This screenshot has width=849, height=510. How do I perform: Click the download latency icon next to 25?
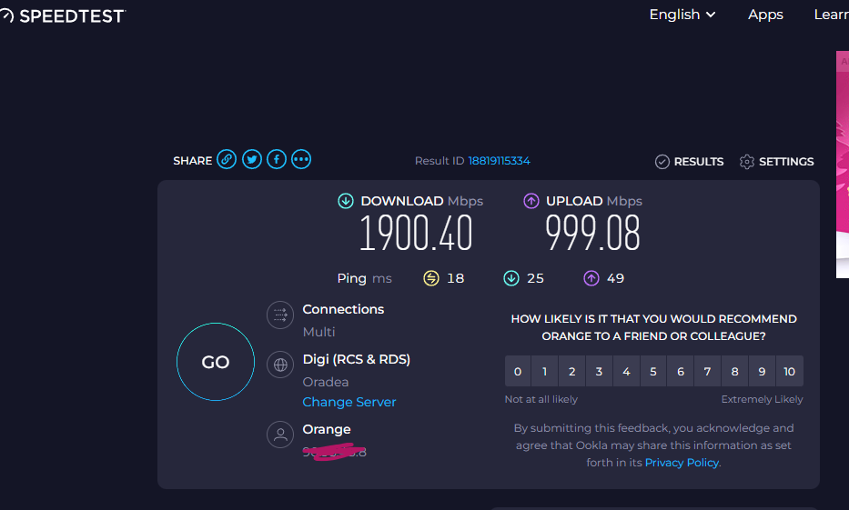511,278
